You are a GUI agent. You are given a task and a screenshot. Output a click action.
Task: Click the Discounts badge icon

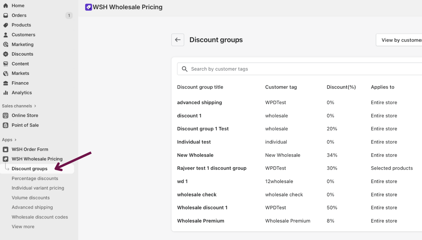pos(6,54)
